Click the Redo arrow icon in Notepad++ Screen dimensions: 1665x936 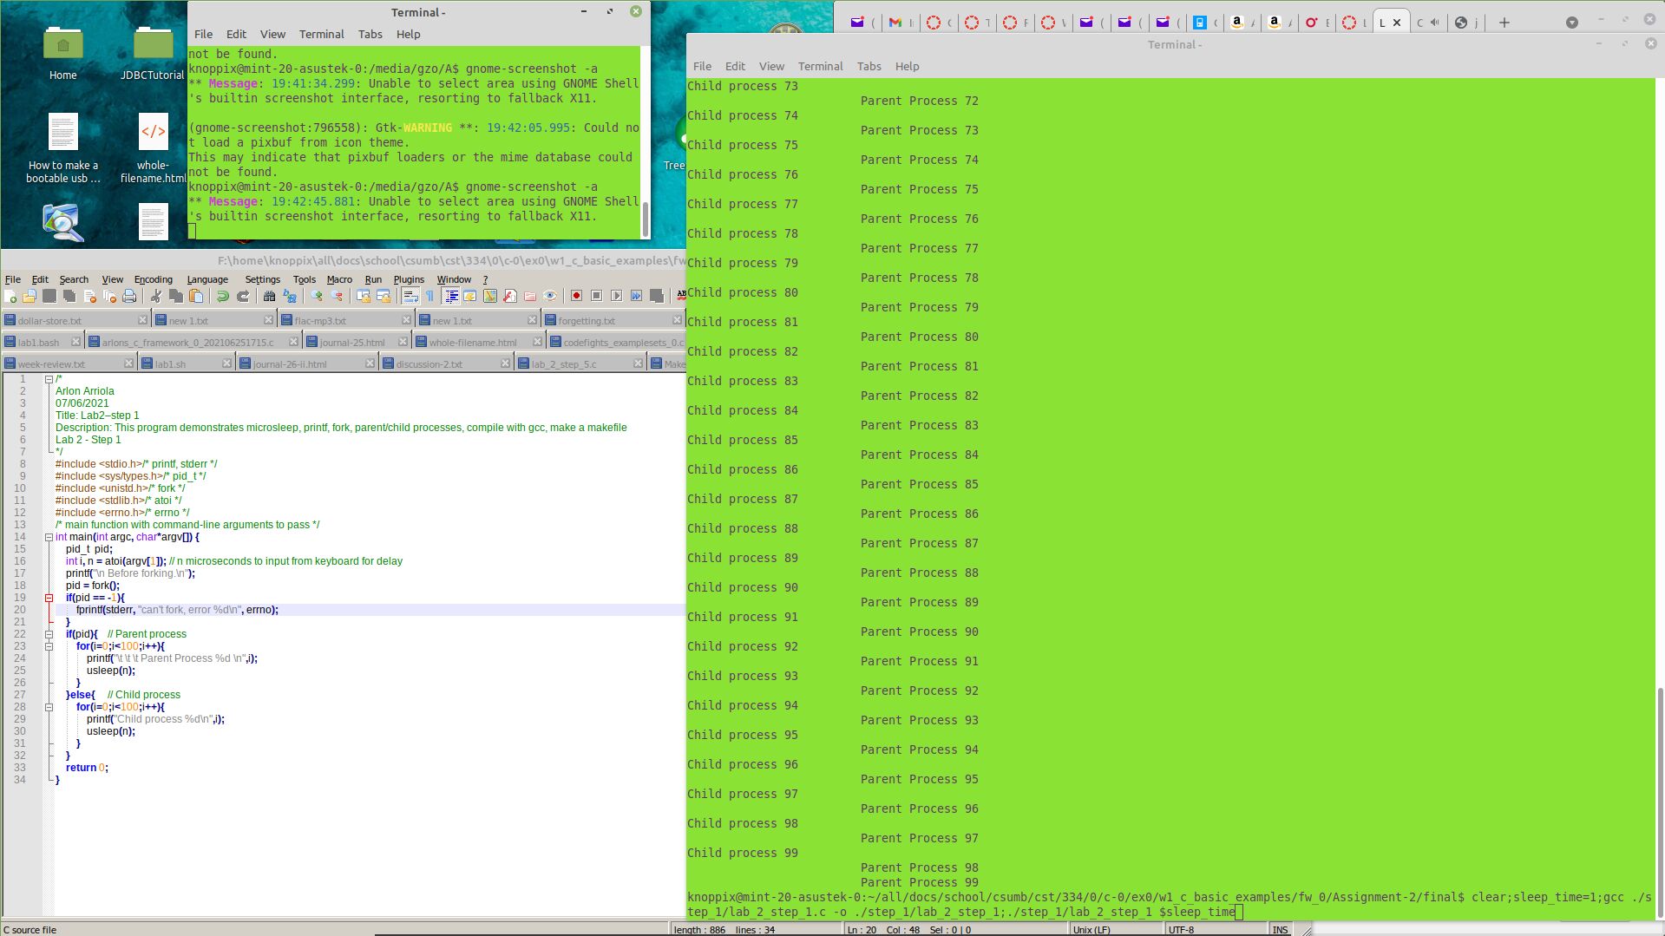coord(243,297)
